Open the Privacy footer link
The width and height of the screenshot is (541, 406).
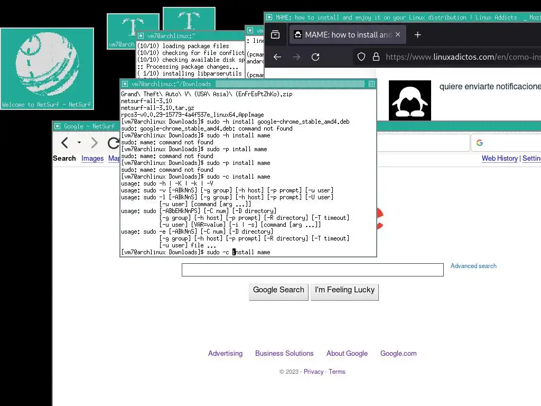click(314, 372)
